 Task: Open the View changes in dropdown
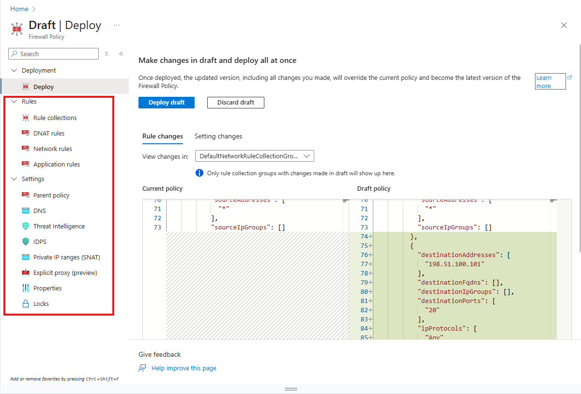(255, 156)
